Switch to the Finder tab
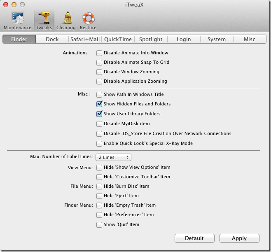 [19, 39]
